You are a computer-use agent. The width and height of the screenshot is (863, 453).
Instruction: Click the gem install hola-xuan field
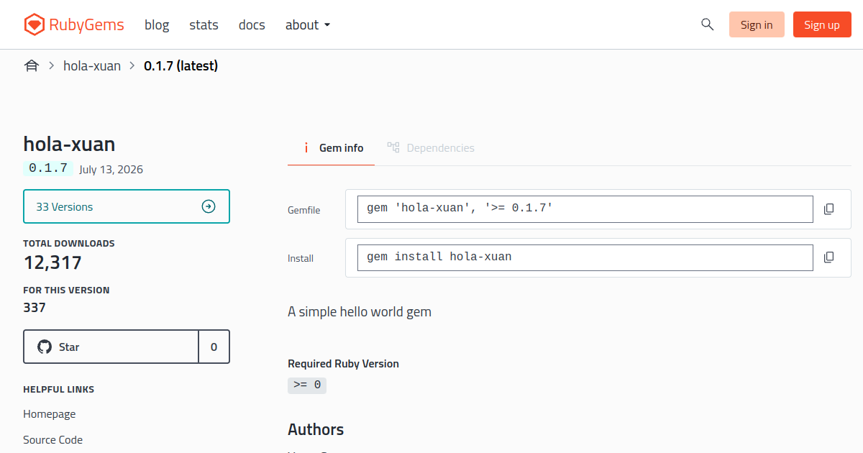tap(585, 257)
